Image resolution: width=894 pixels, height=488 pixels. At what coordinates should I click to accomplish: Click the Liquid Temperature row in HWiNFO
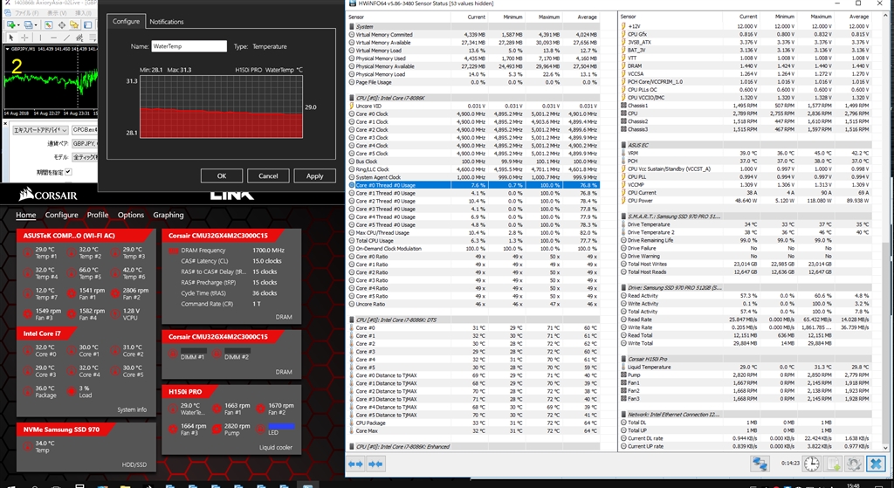click(745, 368)
